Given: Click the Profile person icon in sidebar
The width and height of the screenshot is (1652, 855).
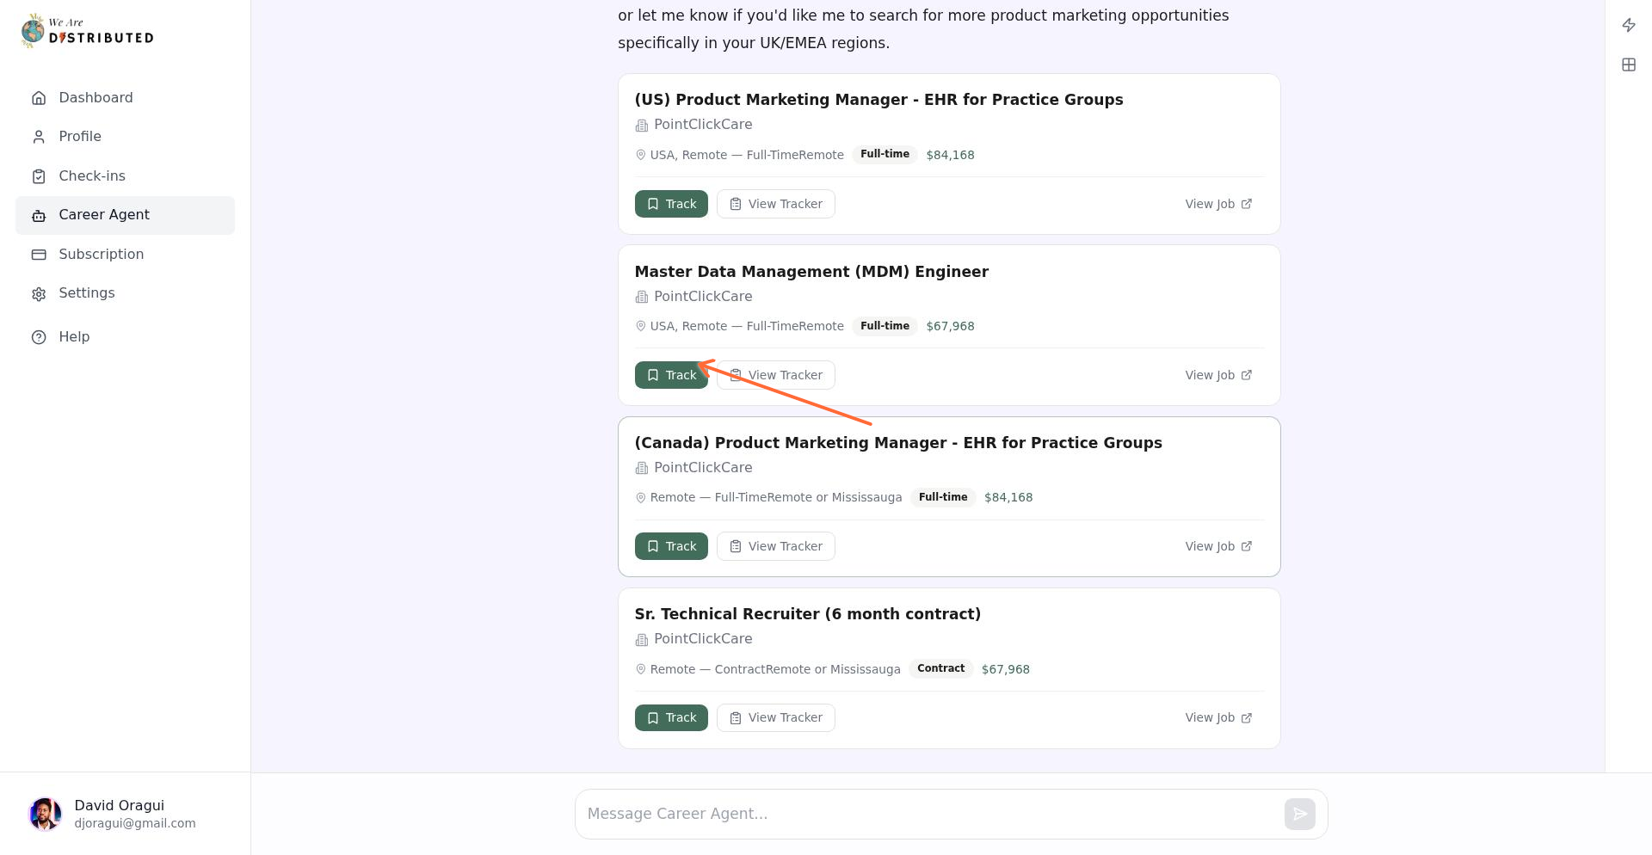Looking at the screenshot, I should click(39, 136).
